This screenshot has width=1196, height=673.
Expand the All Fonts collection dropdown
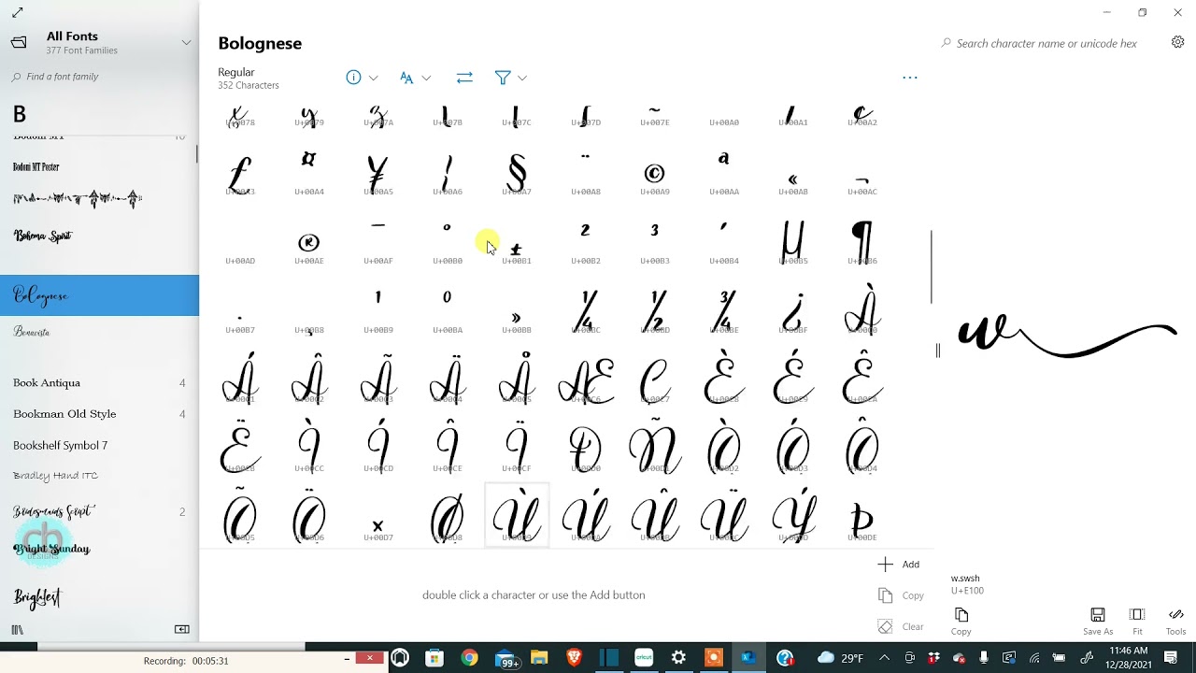click(x=186, y=42)
